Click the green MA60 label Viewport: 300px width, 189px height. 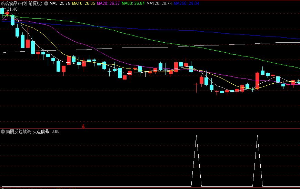click(x=133, y=3)
